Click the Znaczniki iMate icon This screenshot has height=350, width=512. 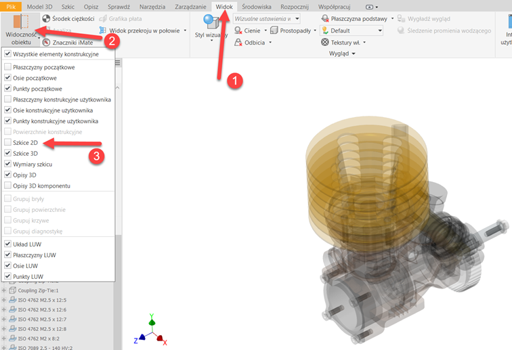46,43
